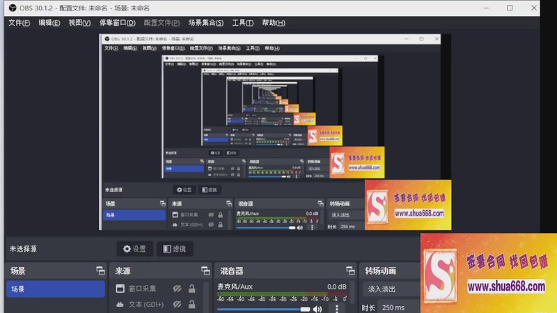Click the OBS preview canvas

coord(275,132)
